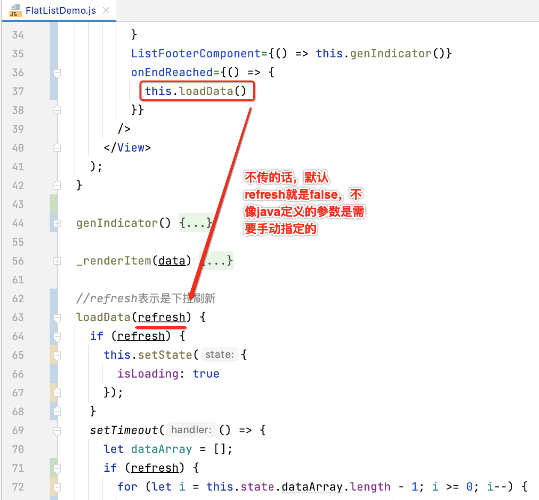Open the folded {...} placeholder after genIndicator()

point(195,223)
